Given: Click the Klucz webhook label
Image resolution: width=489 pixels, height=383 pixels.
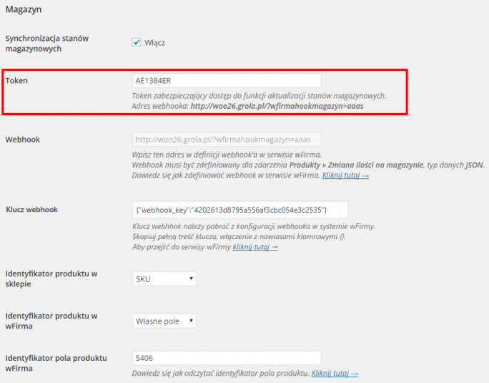Looking at the screenshot, I should click(31, 209).
